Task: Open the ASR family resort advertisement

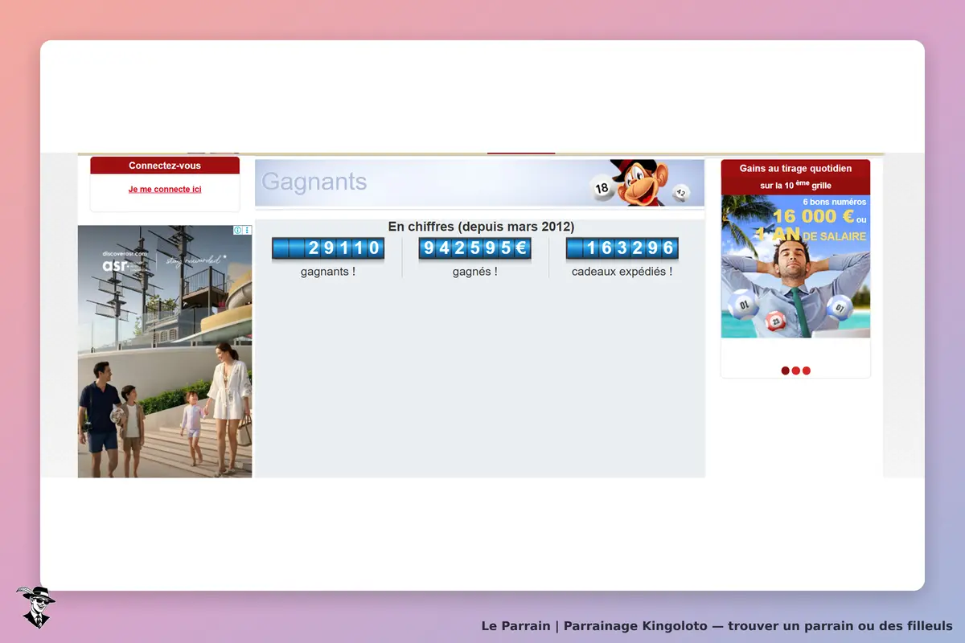Action: 165,351
